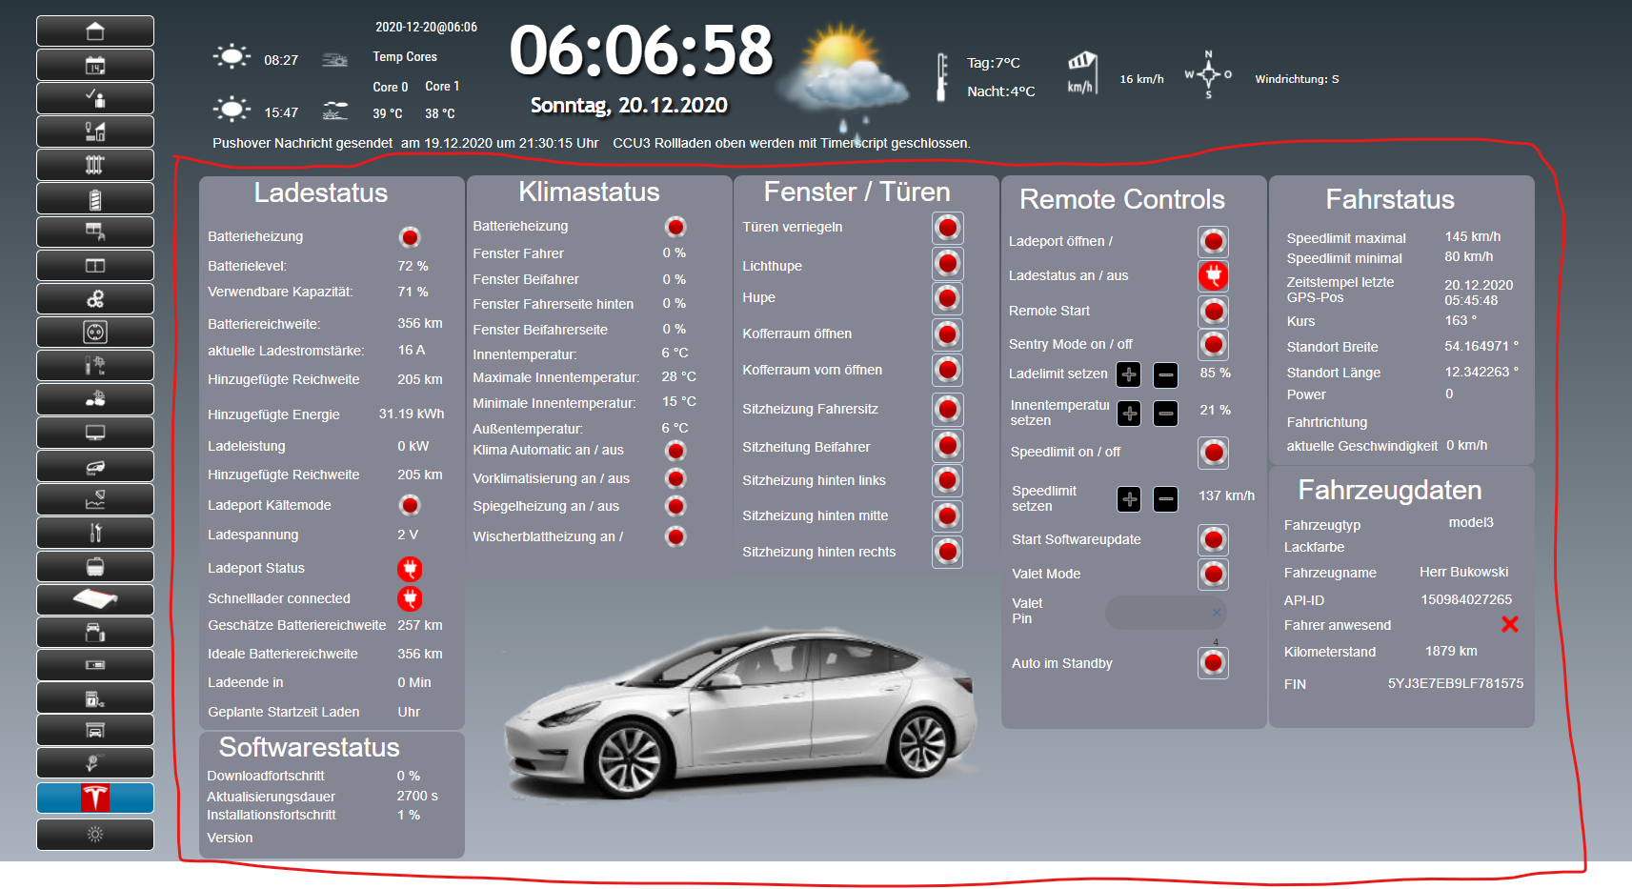Toggle Speedlimit on / off
This screenshot has width=1632, height=889.
click(x=1213, y=453)
